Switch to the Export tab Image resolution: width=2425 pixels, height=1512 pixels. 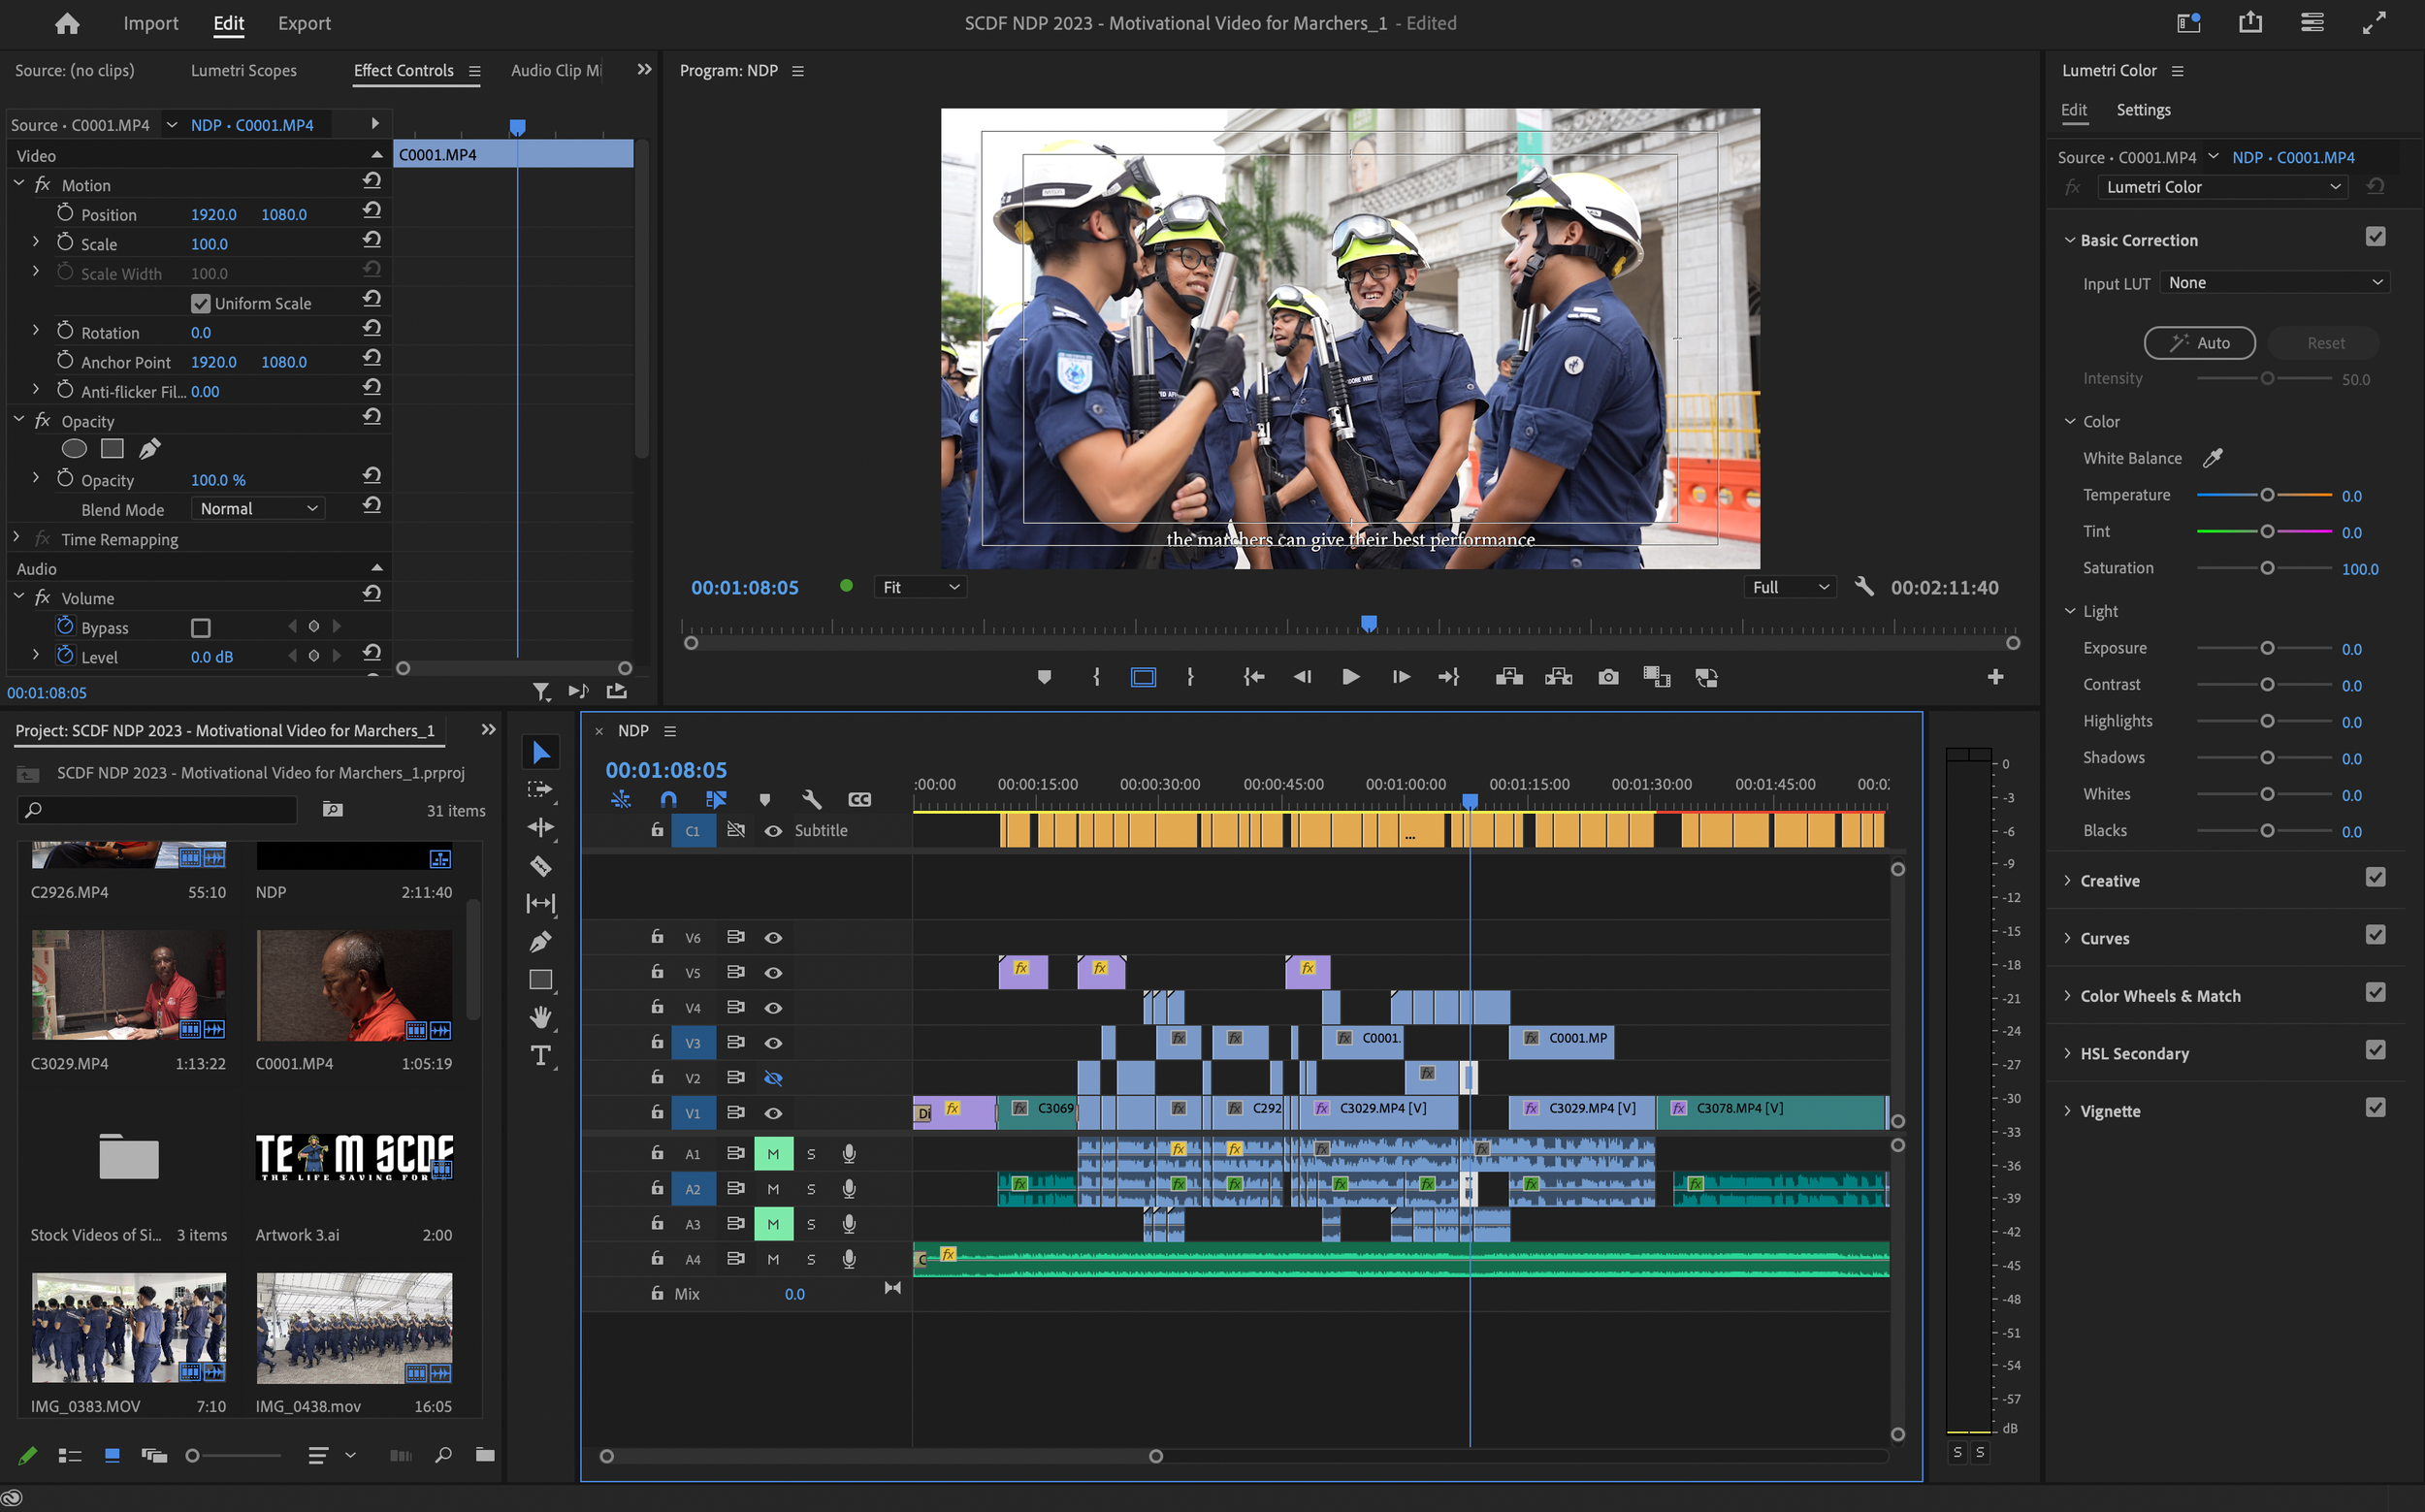[304, 23]
